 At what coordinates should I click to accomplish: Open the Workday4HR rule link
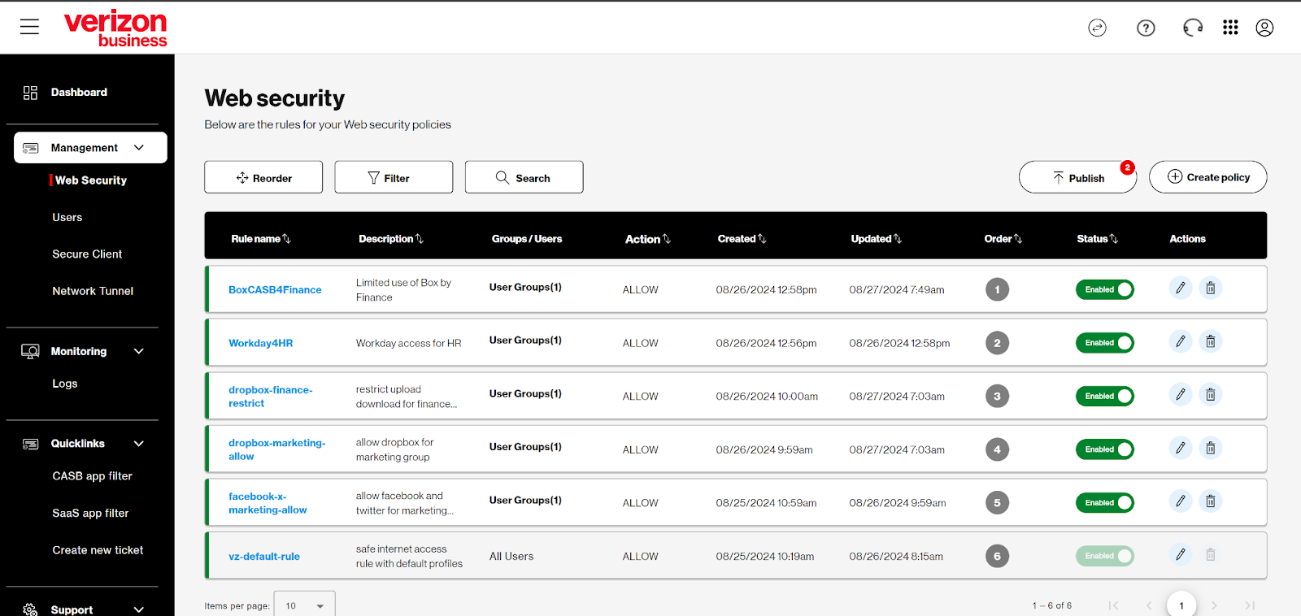[260, 344]
